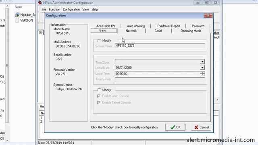Open the Function menu
The image size is (258, 145).
point(54,9)
